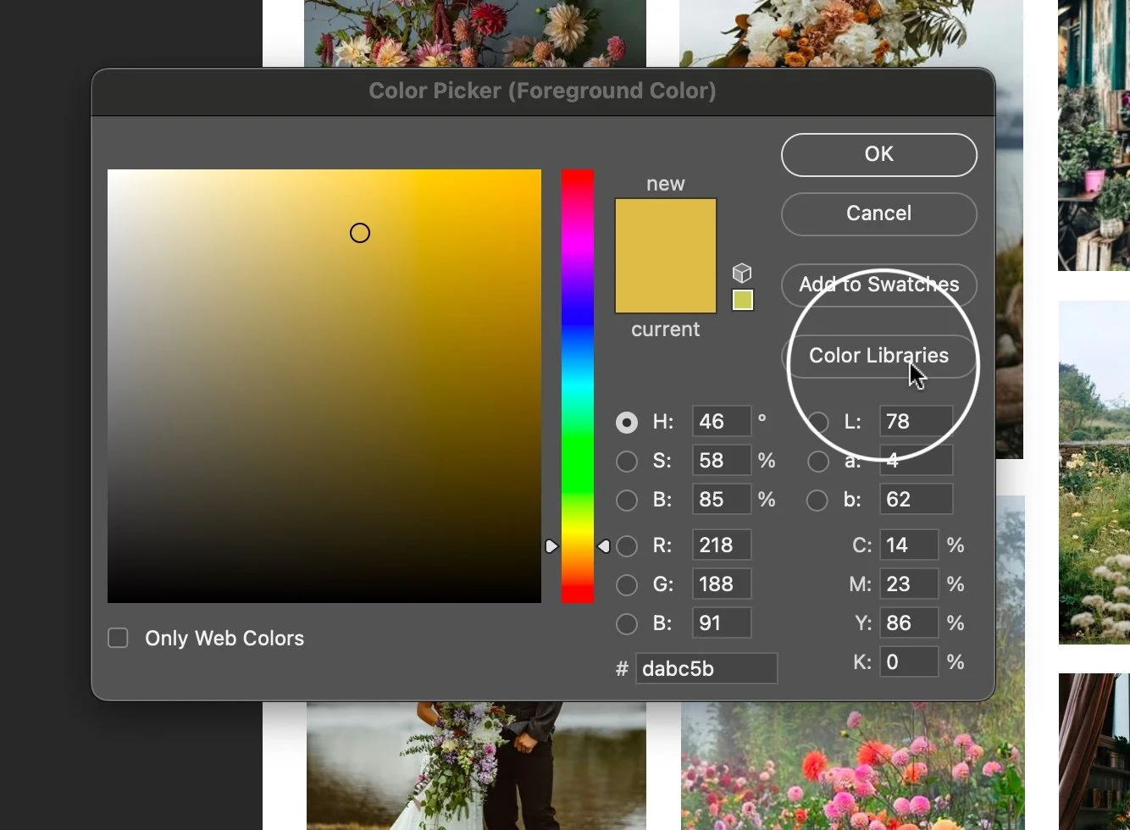Select the Lab L radio button
This screenshot has height=830, width=1130.
818,422
